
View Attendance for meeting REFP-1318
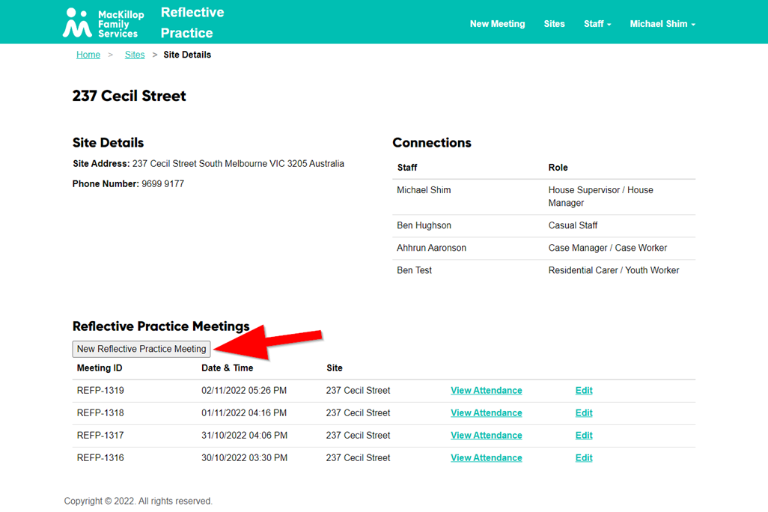tap(486, 413)
